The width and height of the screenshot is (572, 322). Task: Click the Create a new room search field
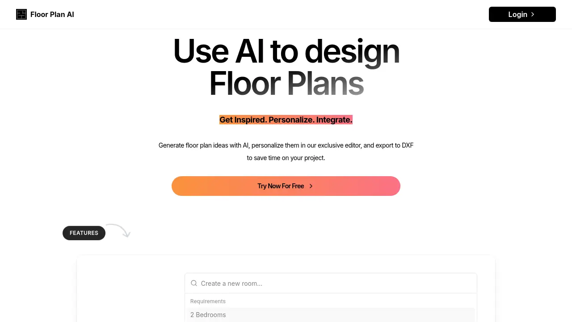point(331,283)
